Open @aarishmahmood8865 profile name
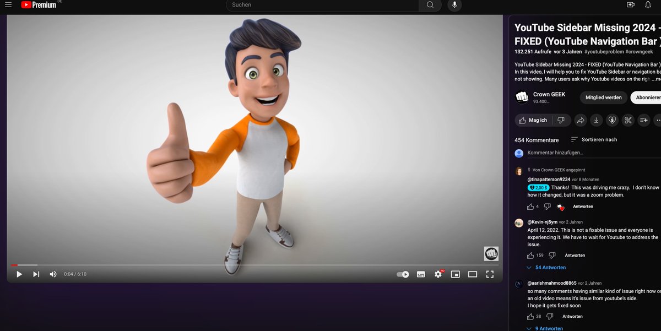661x331 pixels. [x=551, y=283]
